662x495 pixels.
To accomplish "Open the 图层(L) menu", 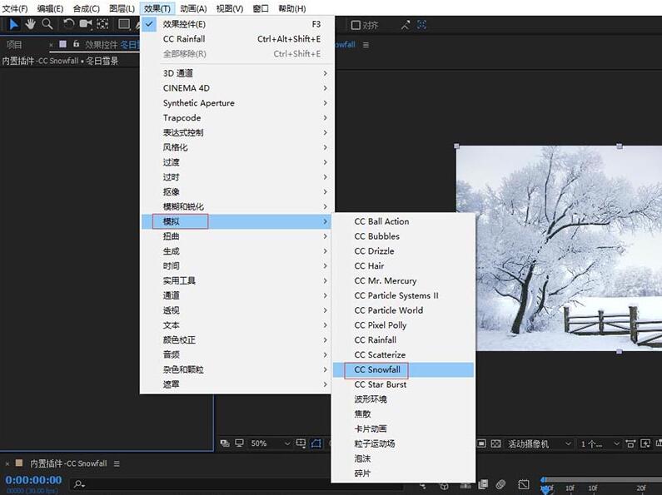I will click(x=122, y=8).
